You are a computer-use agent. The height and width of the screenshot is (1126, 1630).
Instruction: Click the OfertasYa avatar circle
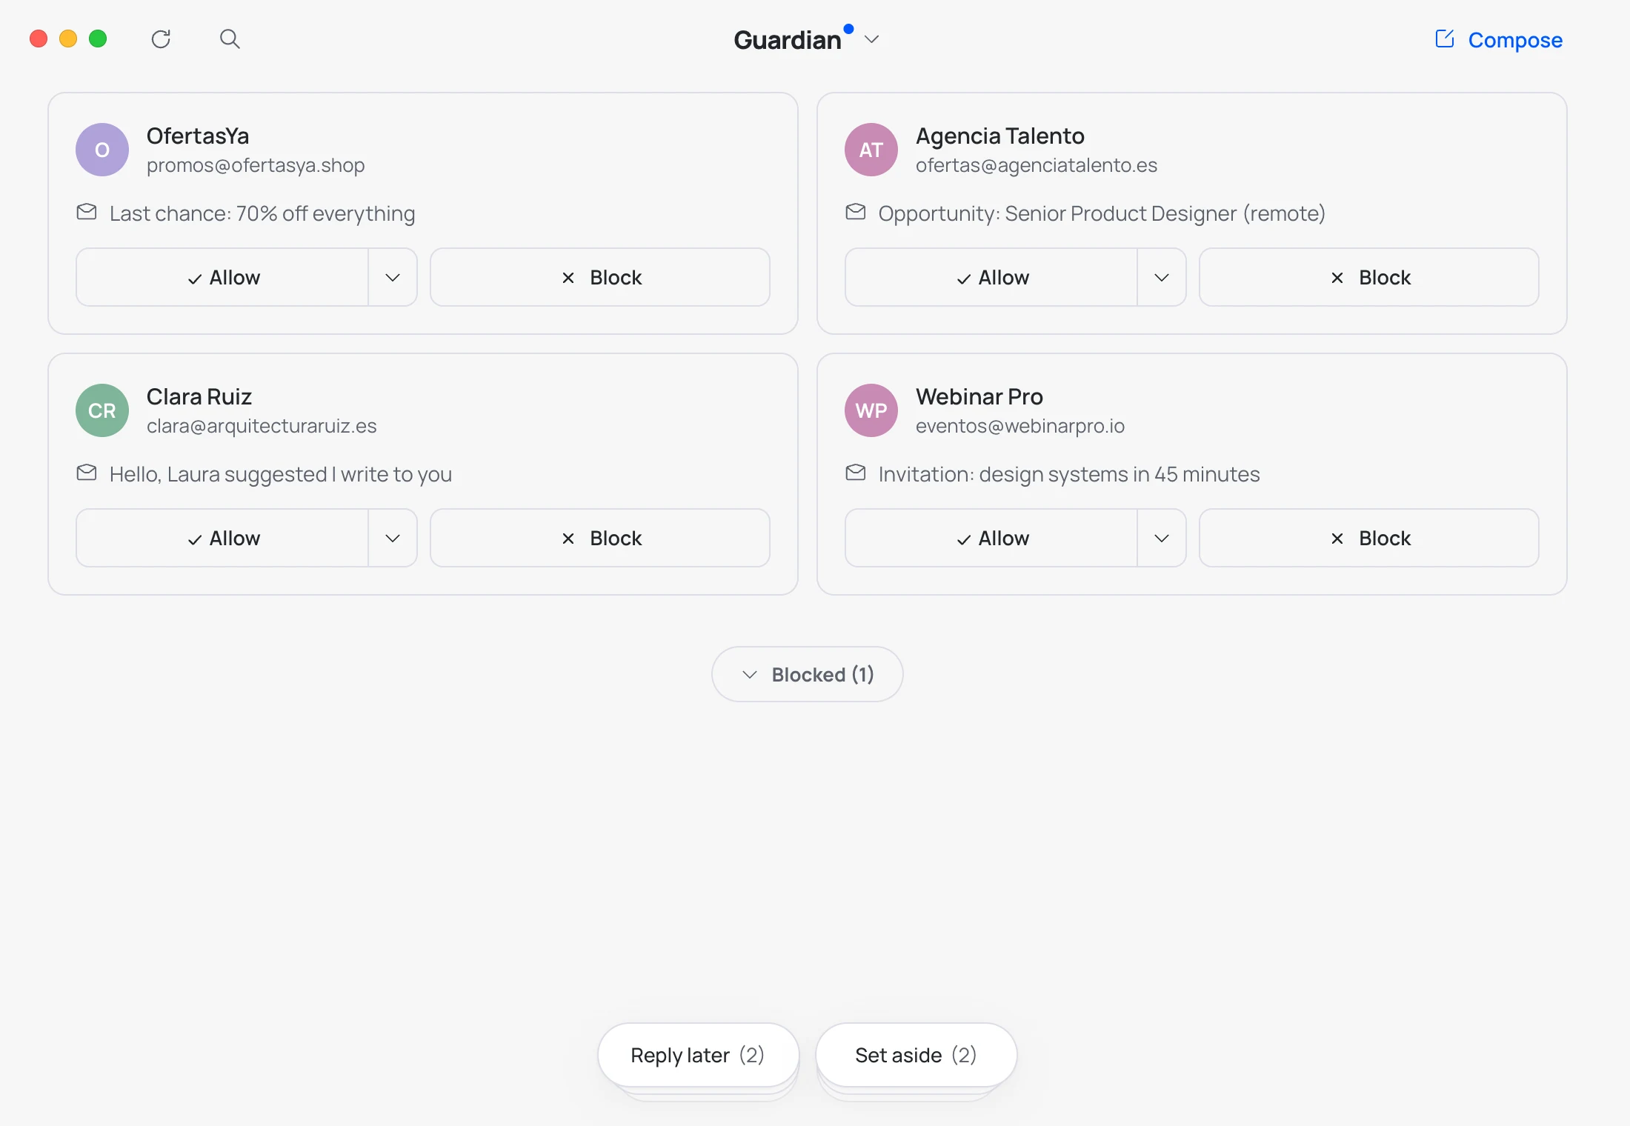(x=102, y=150)
